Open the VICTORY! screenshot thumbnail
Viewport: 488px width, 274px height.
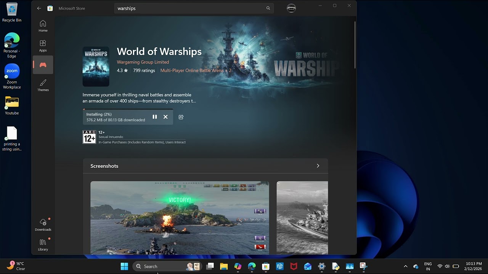(180, 218)
